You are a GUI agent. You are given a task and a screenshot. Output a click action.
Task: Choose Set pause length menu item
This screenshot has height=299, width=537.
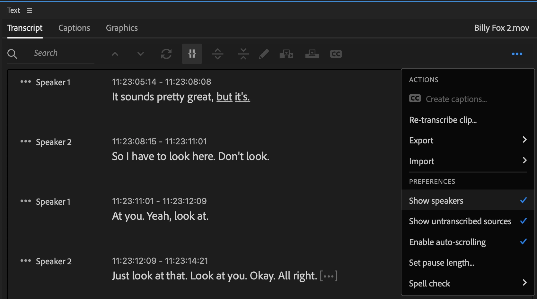[x=468, y=263]
